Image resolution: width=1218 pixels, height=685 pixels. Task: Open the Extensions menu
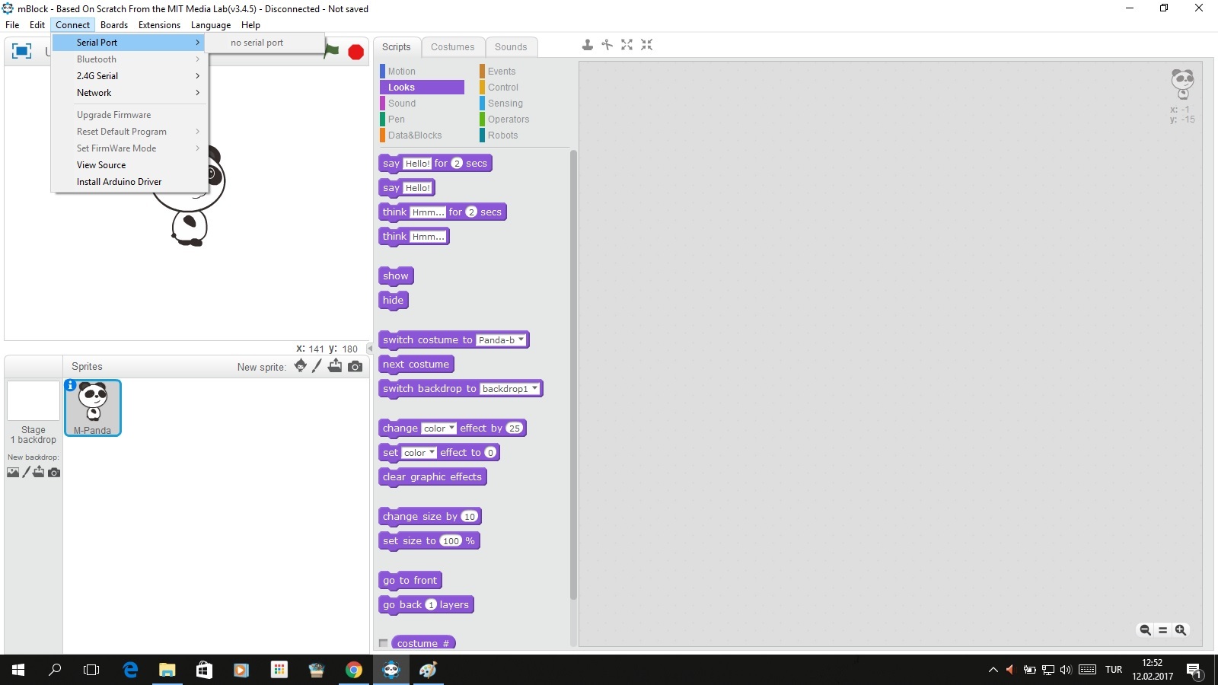pyautogui.click(x=159, y=25)
